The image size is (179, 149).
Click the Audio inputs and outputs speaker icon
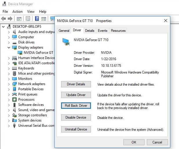[14, 32]
